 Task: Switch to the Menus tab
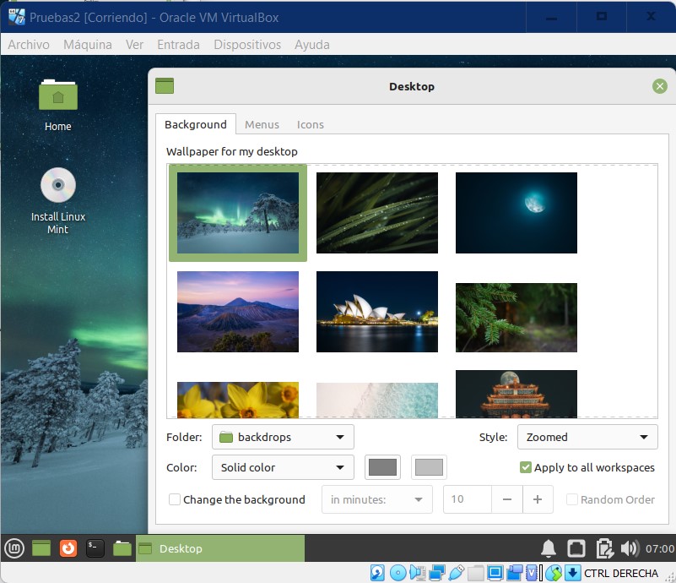tap(262, 124)
